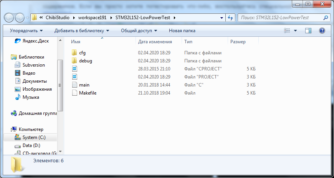This screenshot has width=334, height=178.
Task: Open the cfg folder icon
Action: point(74,53)
